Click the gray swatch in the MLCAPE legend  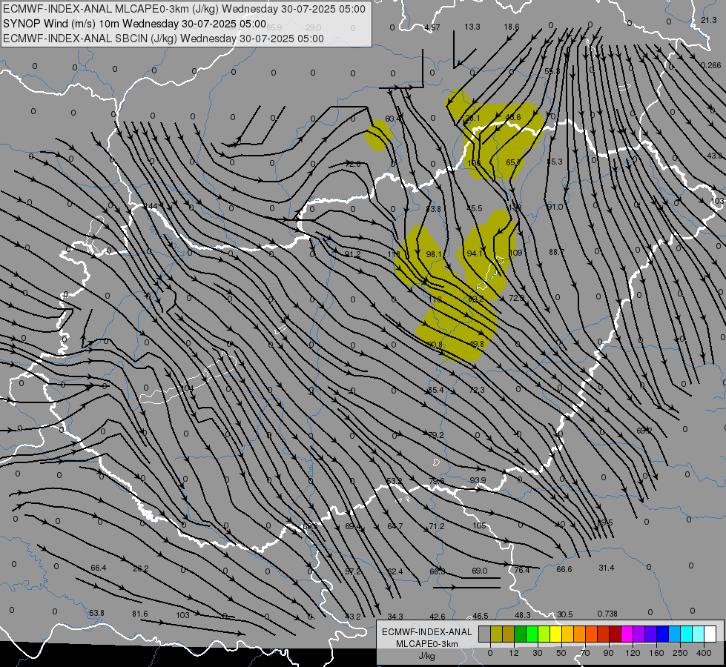point(484,634)
